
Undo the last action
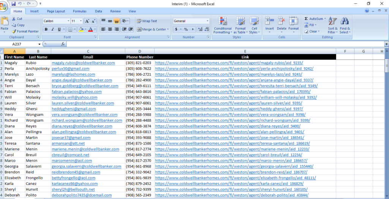(x=20, y=4)
